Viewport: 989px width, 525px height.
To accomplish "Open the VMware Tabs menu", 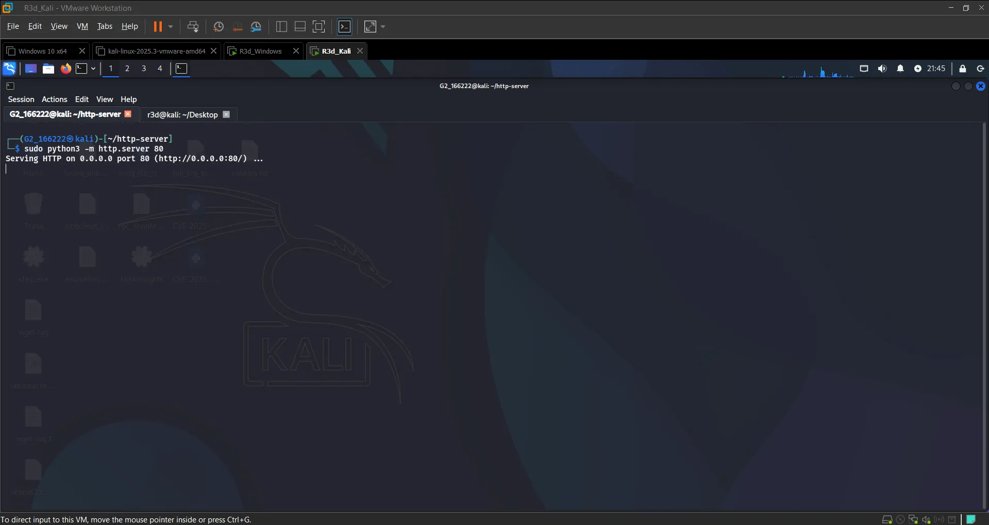I will [x=105, y=26].
